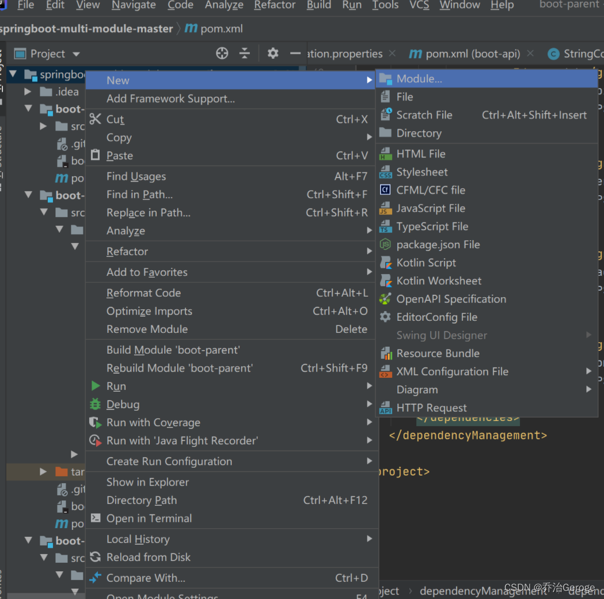The width and height of the screenshot is (604, 599).
Task: Click springboot-multi-module-master breadcrumb
Action: (86, 29)
